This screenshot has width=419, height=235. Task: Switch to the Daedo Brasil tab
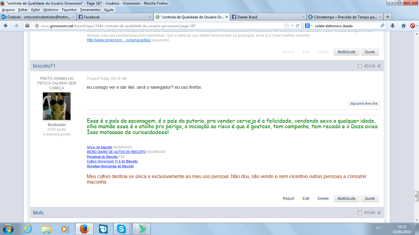[268, 17]
